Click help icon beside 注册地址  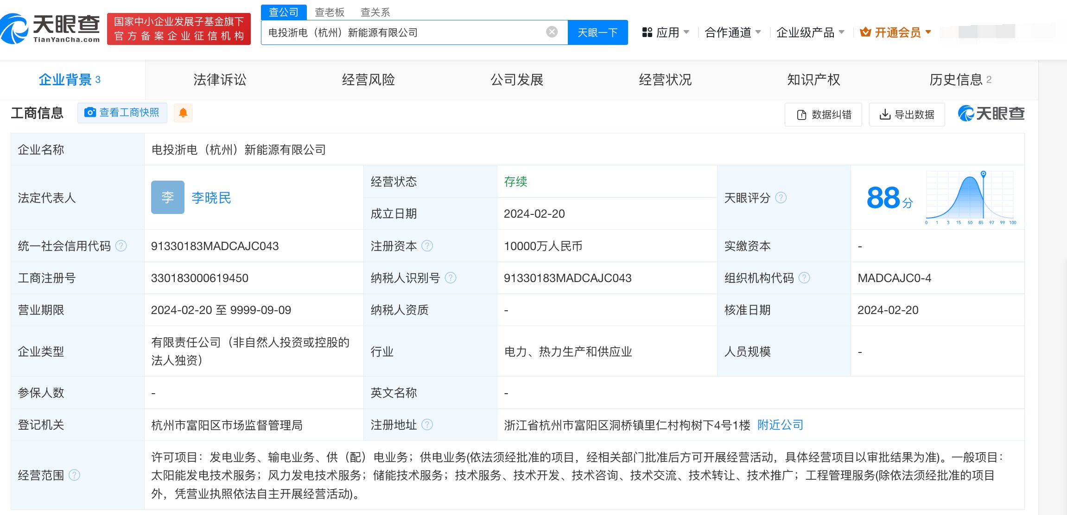tap(427, 425)
